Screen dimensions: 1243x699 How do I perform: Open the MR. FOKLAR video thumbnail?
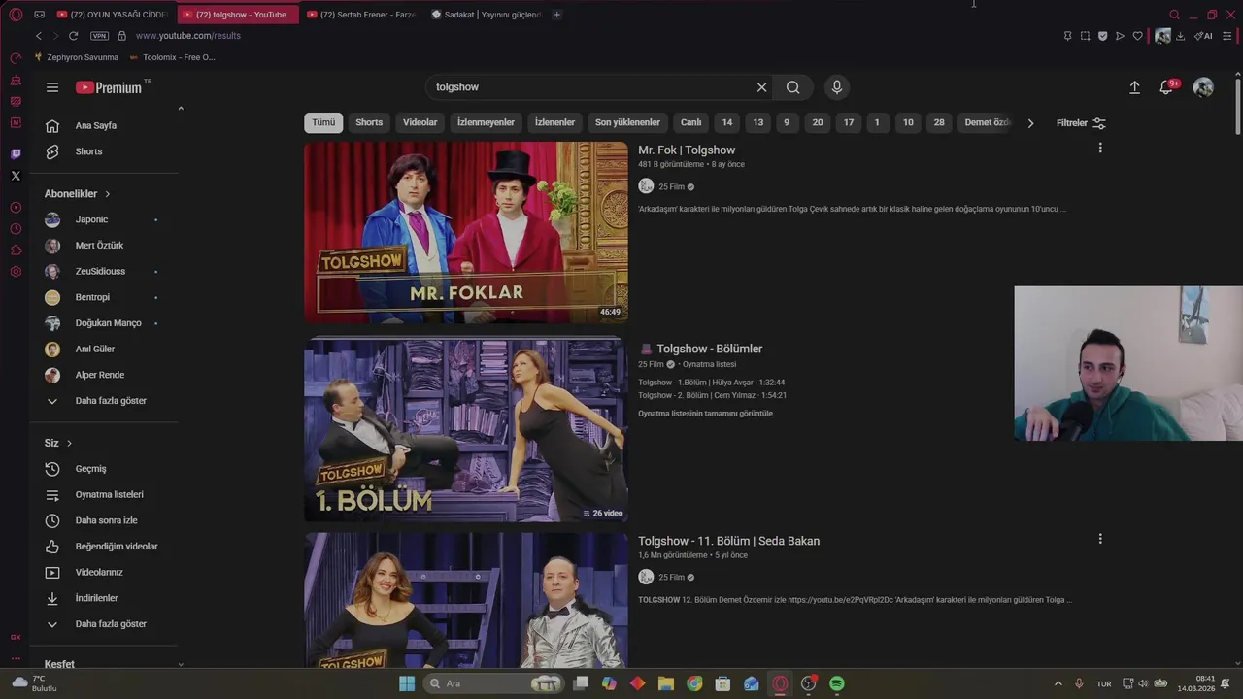(x=466, y=232)
